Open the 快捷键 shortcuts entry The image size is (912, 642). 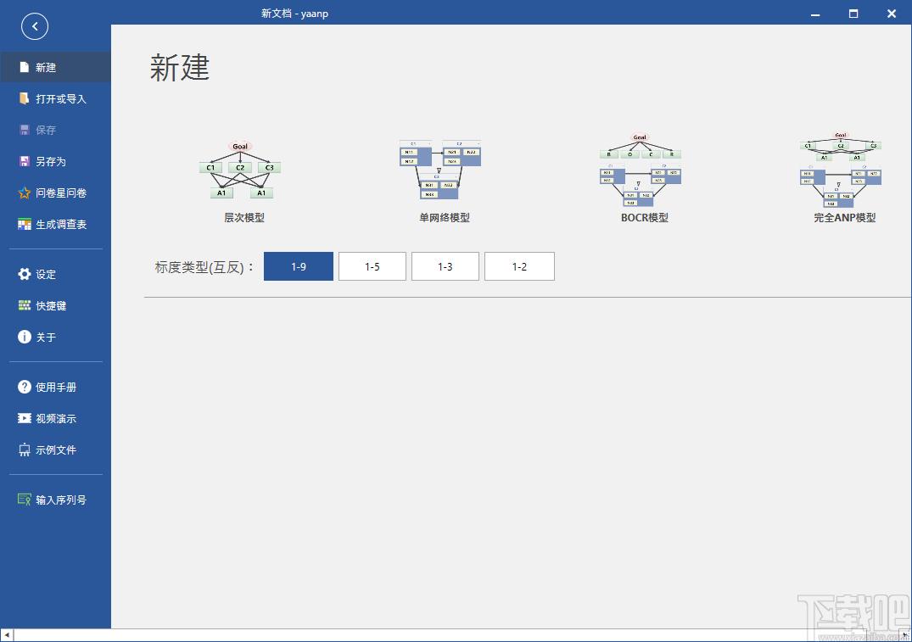tap(51, 306)
